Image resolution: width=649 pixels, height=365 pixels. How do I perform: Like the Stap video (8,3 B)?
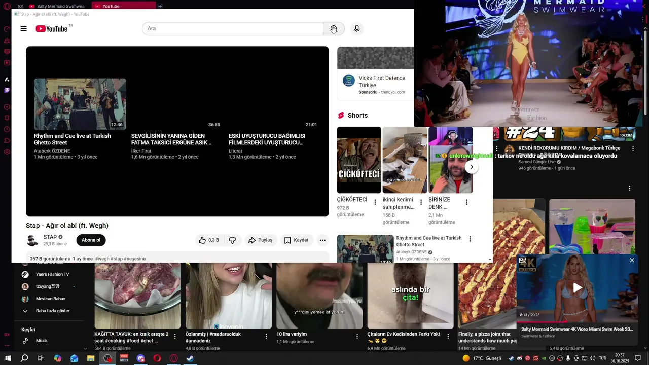coord(208,240)
